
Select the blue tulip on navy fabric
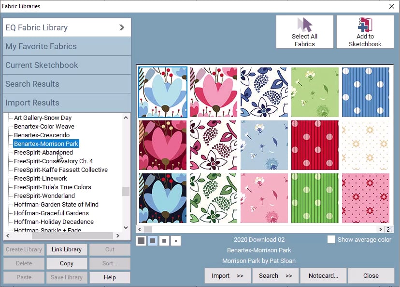coord(163,198)
